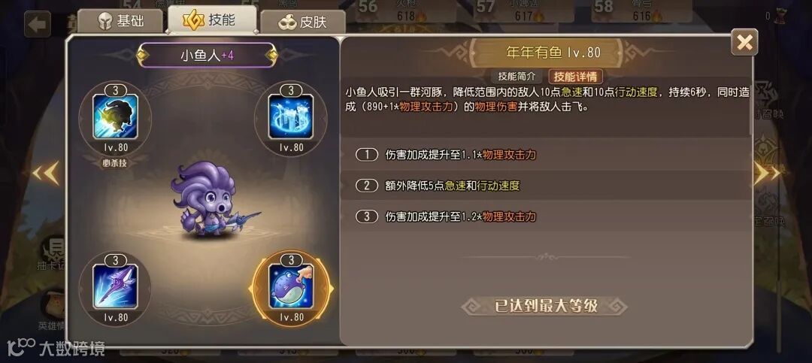Select the spear throw skill icon
This screenshot has width=812, height=363.
click(x=115, y=286)
